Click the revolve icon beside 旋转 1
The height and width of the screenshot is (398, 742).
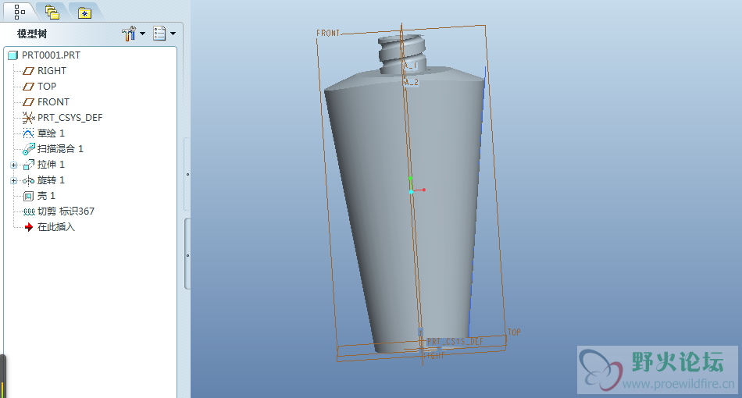click(28, 180)
